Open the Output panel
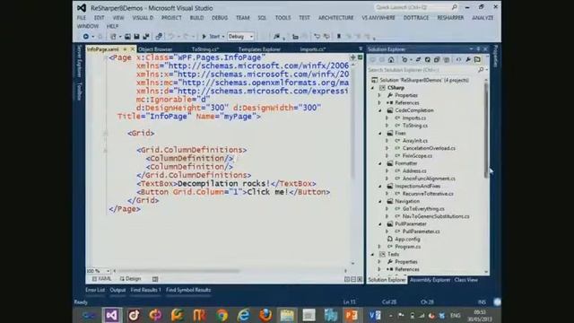Screen dimensions: 574x323 pos(117,290)
